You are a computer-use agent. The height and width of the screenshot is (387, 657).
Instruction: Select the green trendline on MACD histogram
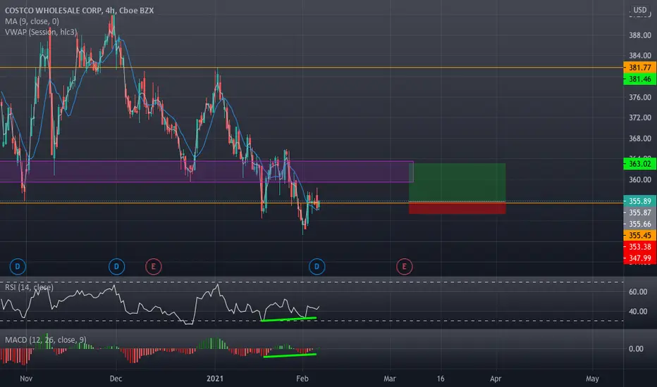click(290, 355)
